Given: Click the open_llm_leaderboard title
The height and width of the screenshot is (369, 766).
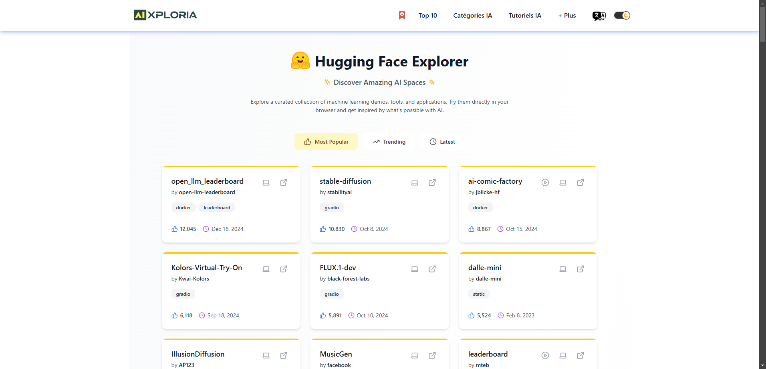Looking at the screenshot, I should coord(208,181).
